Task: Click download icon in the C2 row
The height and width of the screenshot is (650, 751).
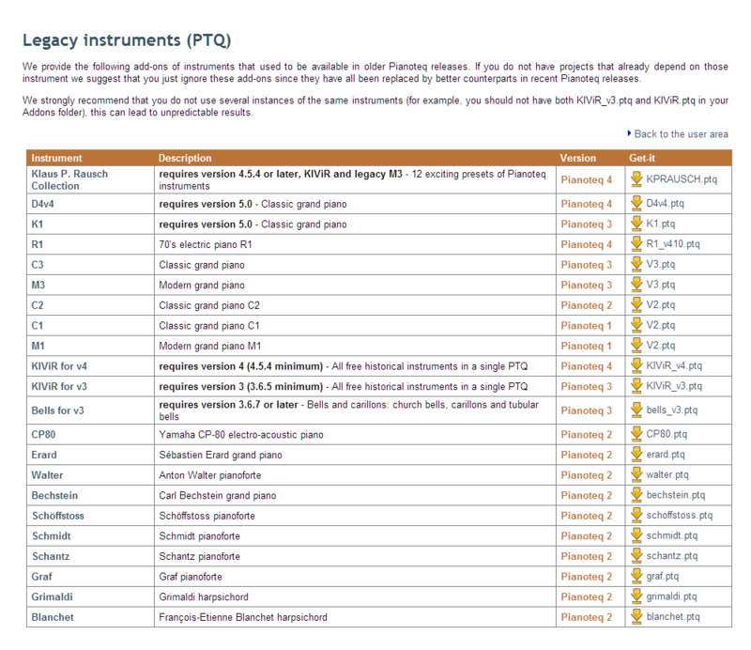Action: (636, 305)
